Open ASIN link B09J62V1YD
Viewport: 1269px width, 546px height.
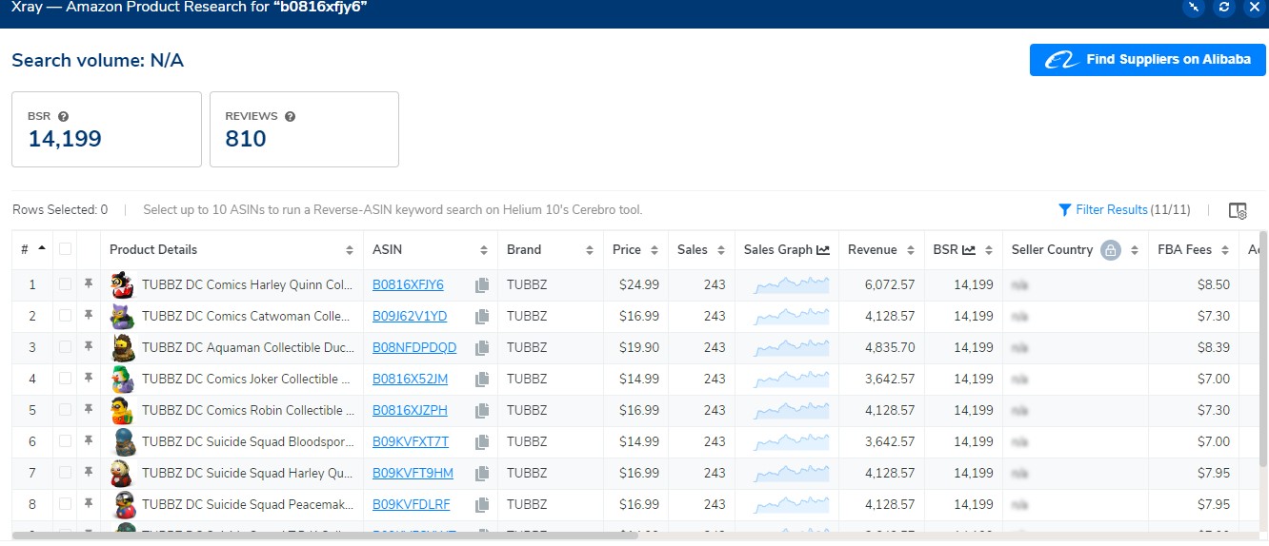tap(410, 316)
